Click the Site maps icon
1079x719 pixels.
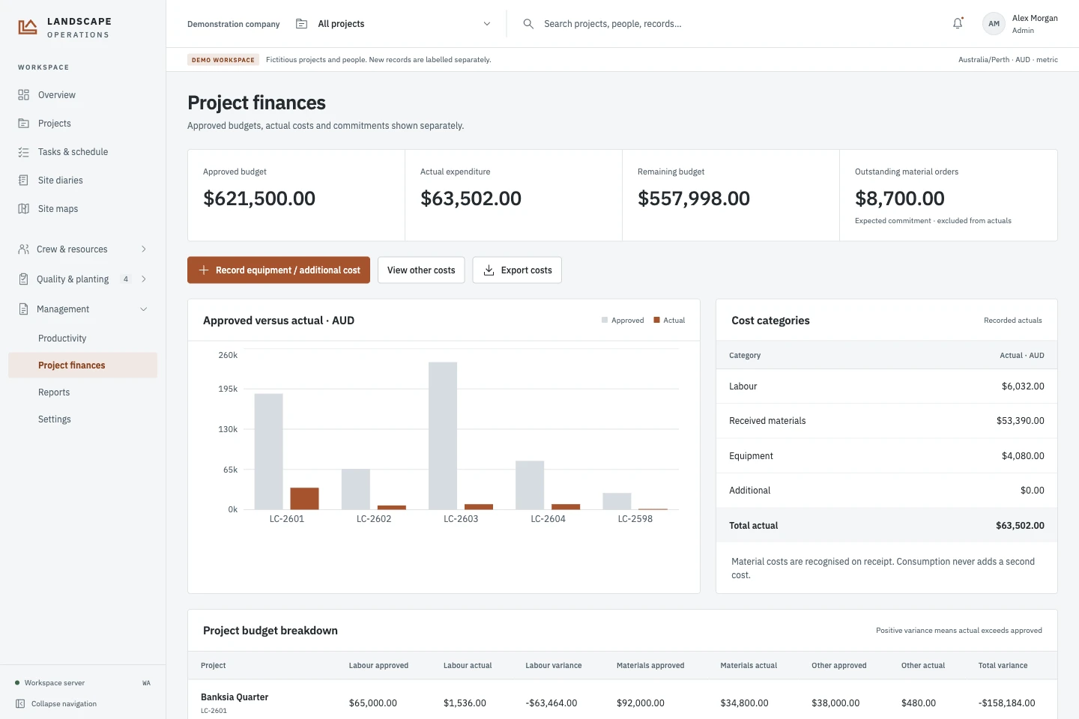(x=23, y=209)
